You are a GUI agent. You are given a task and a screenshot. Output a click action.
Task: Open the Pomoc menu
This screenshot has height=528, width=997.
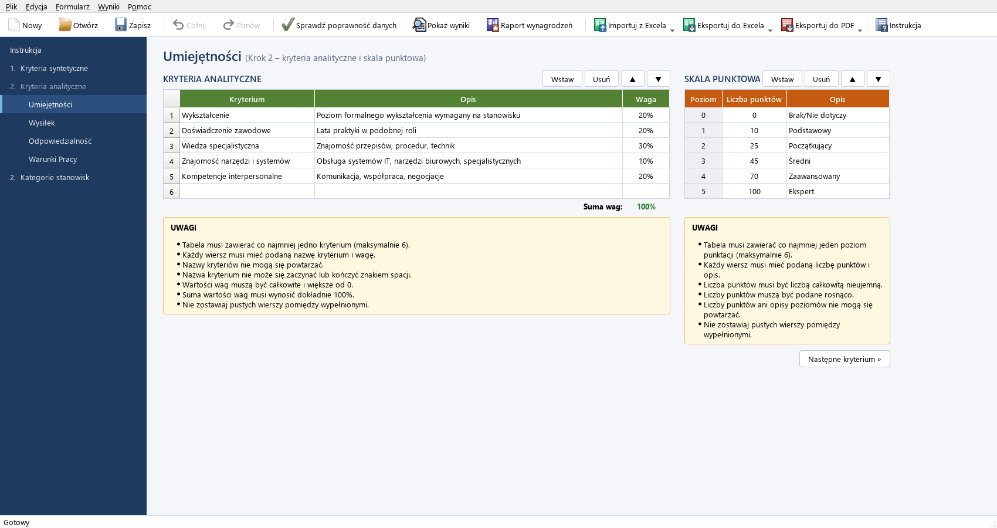[140, 6]
